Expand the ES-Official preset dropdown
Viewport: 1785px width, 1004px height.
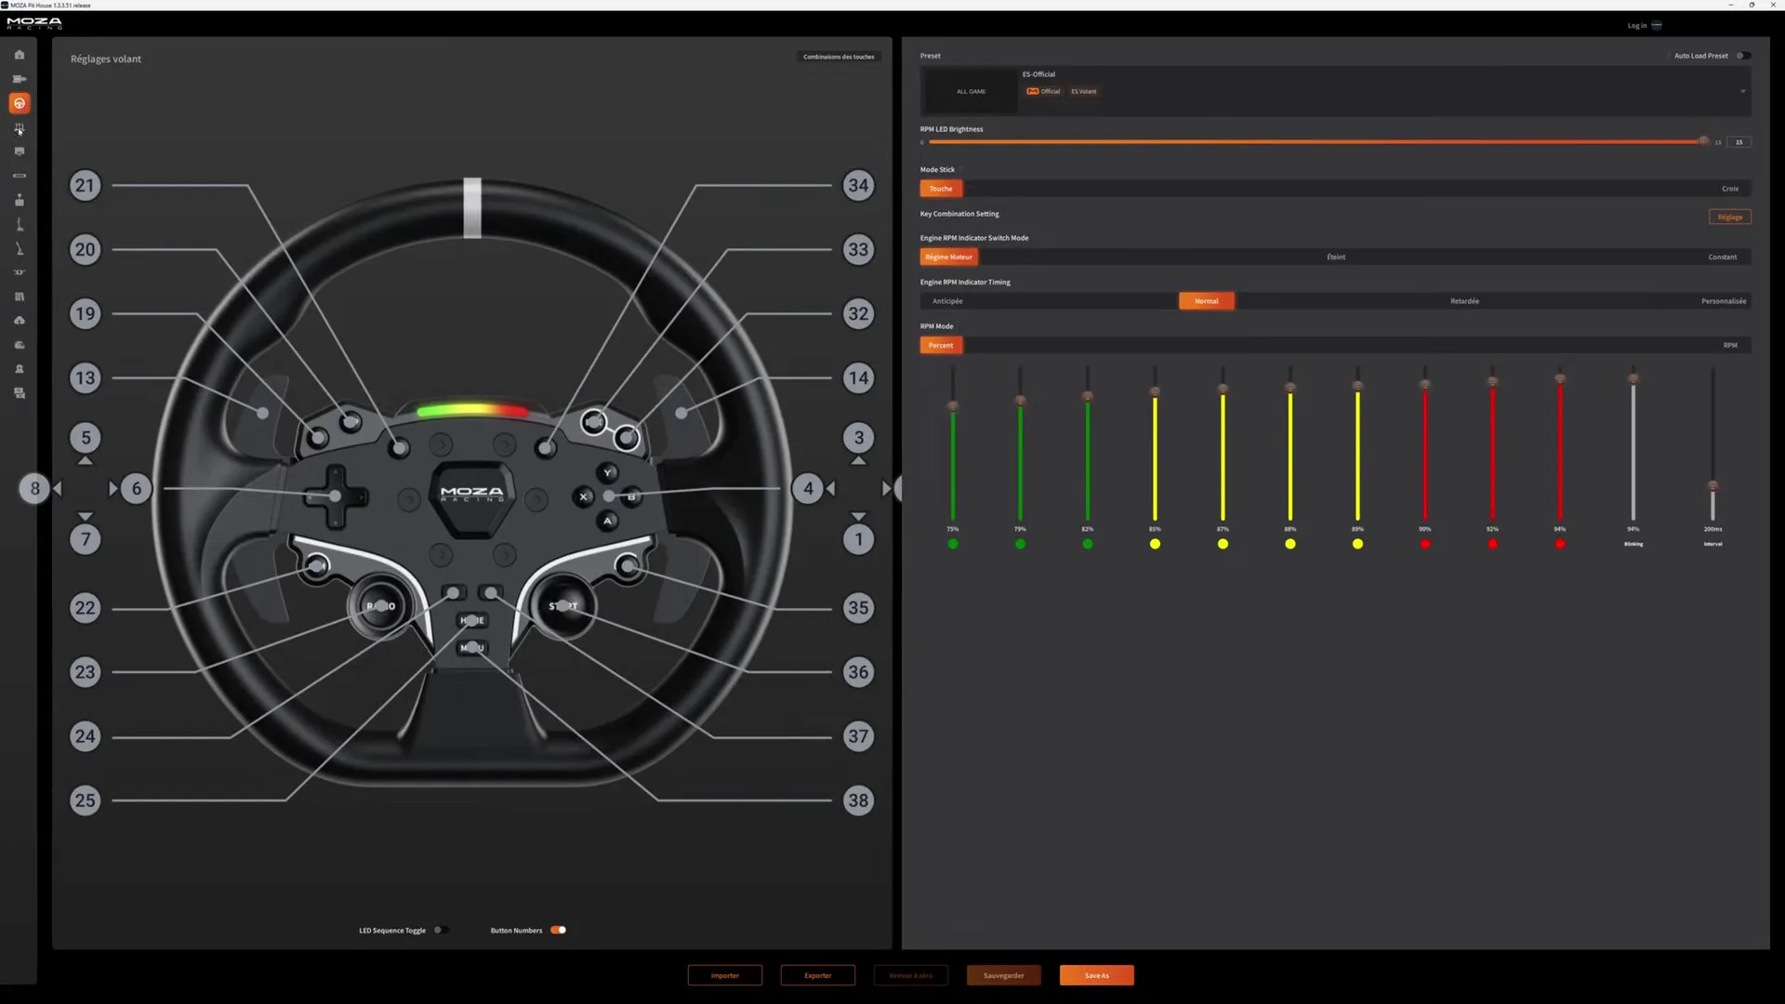click(x=1742, y=91)
